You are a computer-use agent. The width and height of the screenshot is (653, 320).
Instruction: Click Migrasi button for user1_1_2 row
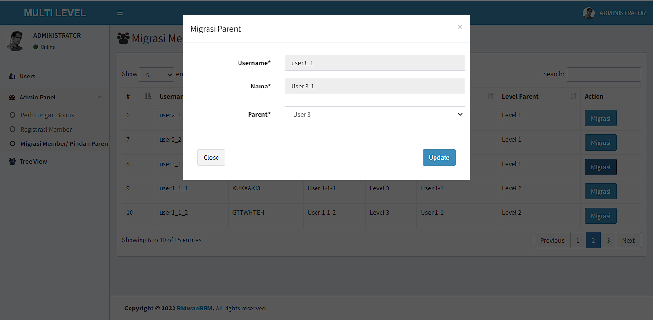[x=600, y=216]
